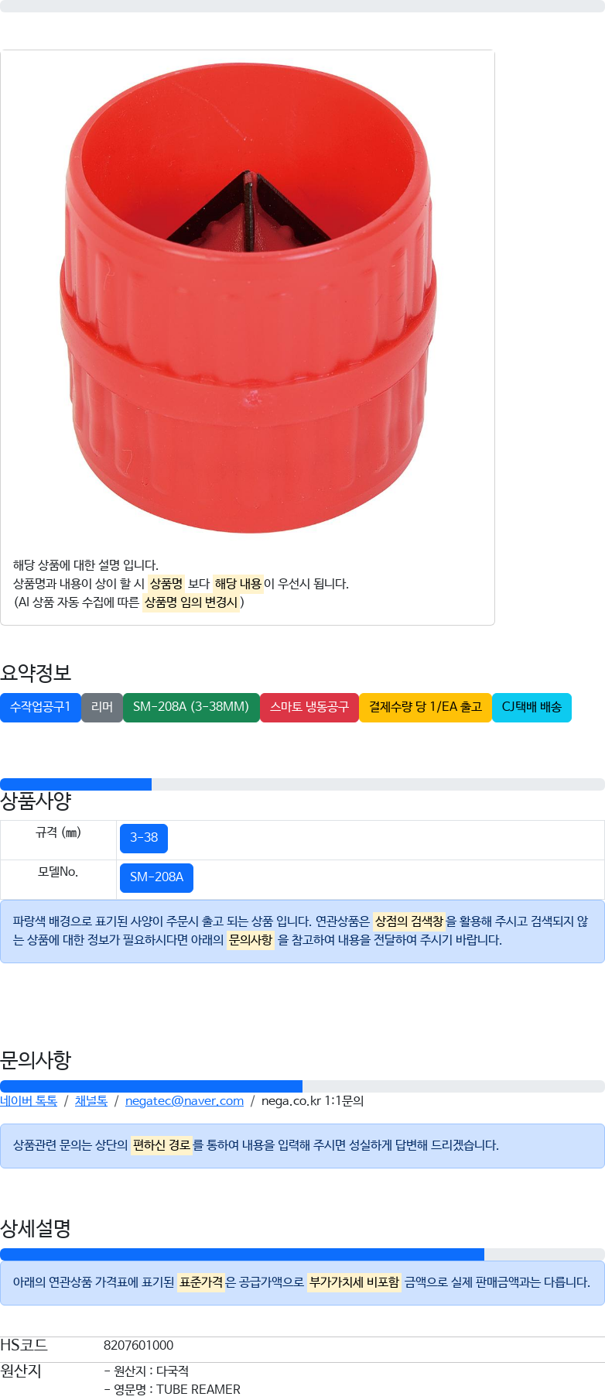Click the 상품사양 blue progress bar
605x1400 pixels.
pos(76,784)
